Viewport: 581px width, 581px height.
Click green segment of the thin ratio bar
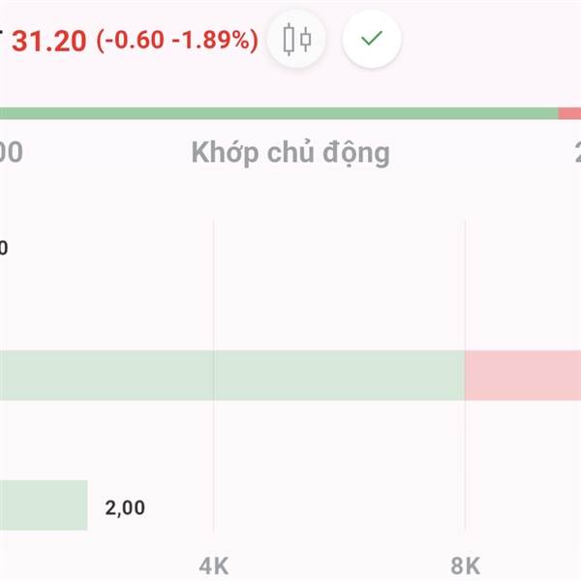(x=279, y=113)
